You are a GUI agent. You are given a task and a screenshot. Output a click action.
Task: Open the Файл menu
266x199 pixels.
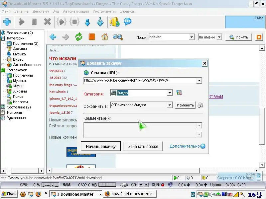pyautogui.click(x=6, y=11)
